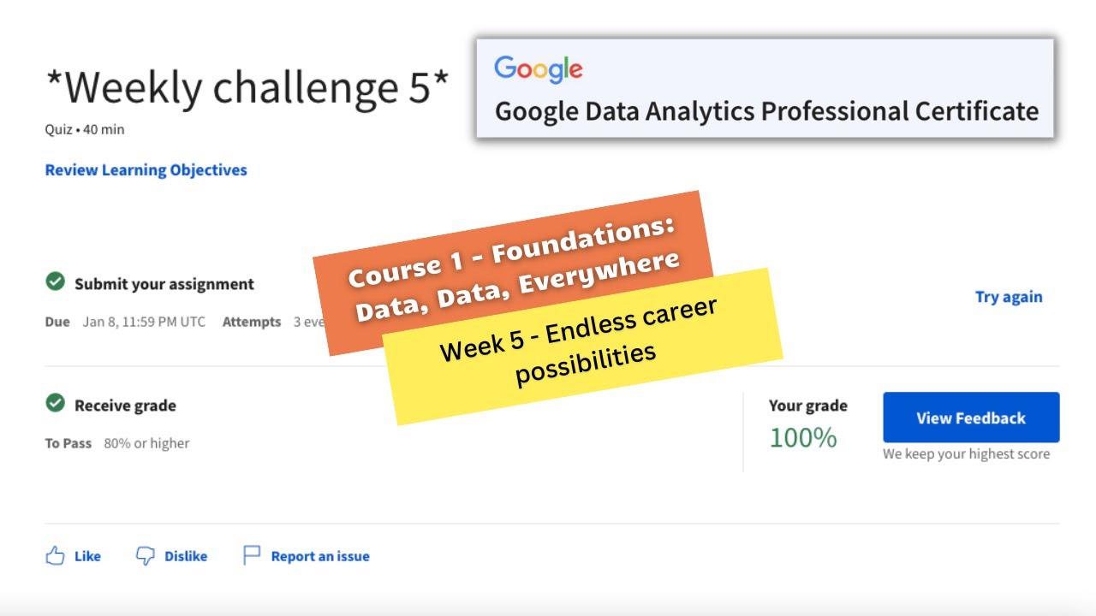Image resolution: width=1096 pixels, height=616 pixels.
Task: Click the flag icon for reporting issues
Action: [252, 556]
